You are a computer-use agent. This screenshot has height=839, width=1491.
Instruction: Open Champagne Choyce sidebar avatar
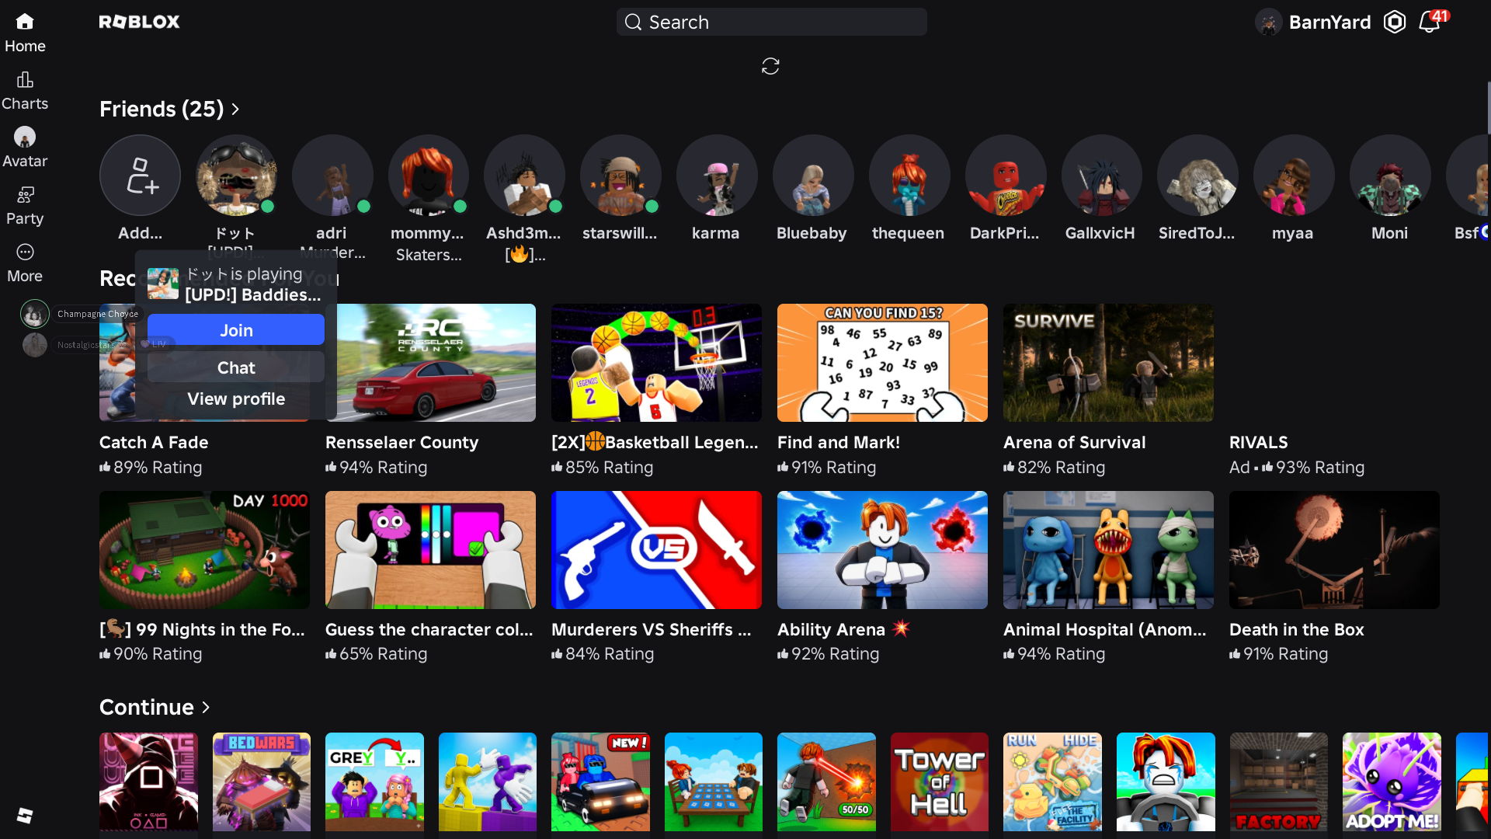(35, 314)
